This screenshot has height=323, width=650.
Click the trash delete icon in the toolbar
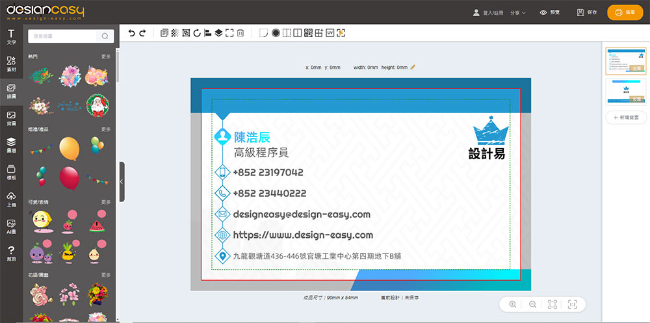tap(240, 32)
